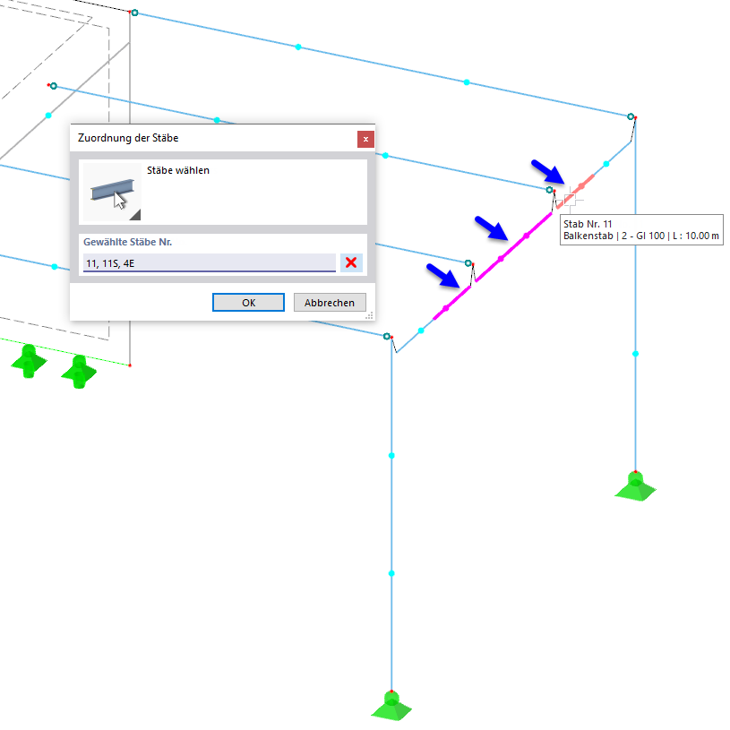The width and height of the screenshot is (730, 730).
Task: Click the 'Stäbe wählen' label text
Action: [x=178, y=170]
